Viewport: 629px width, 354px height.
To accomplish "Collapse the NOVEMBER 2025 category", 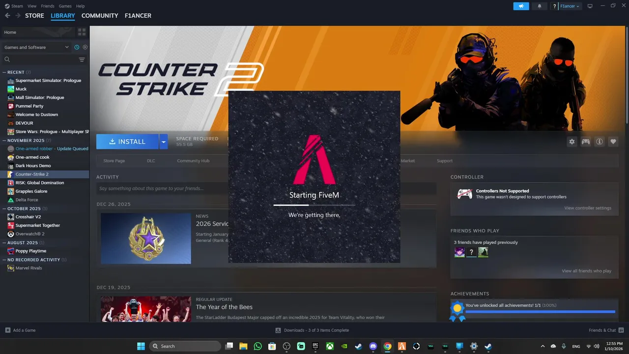I will (4, 140).
